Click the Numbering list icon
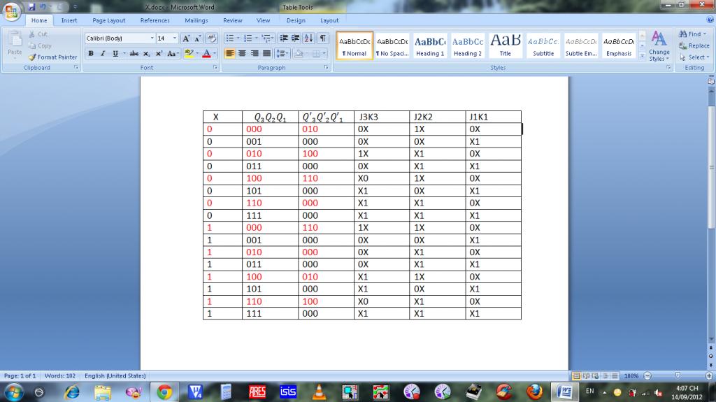The height and width of the screenshot is (402, 716). click(248, 38)
